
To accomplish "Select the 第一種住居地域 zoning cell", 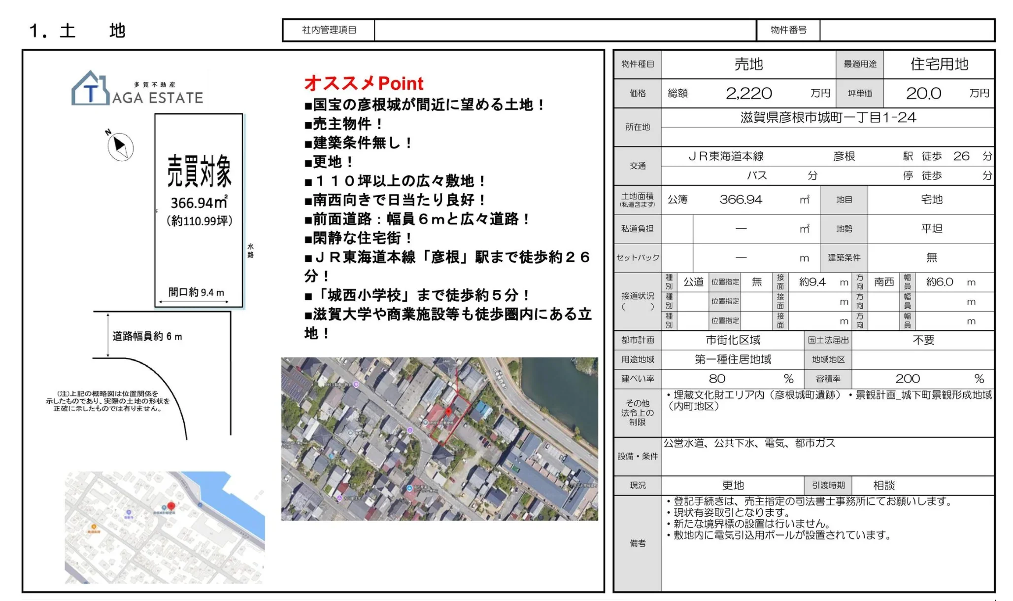I will tap(732, 359).
